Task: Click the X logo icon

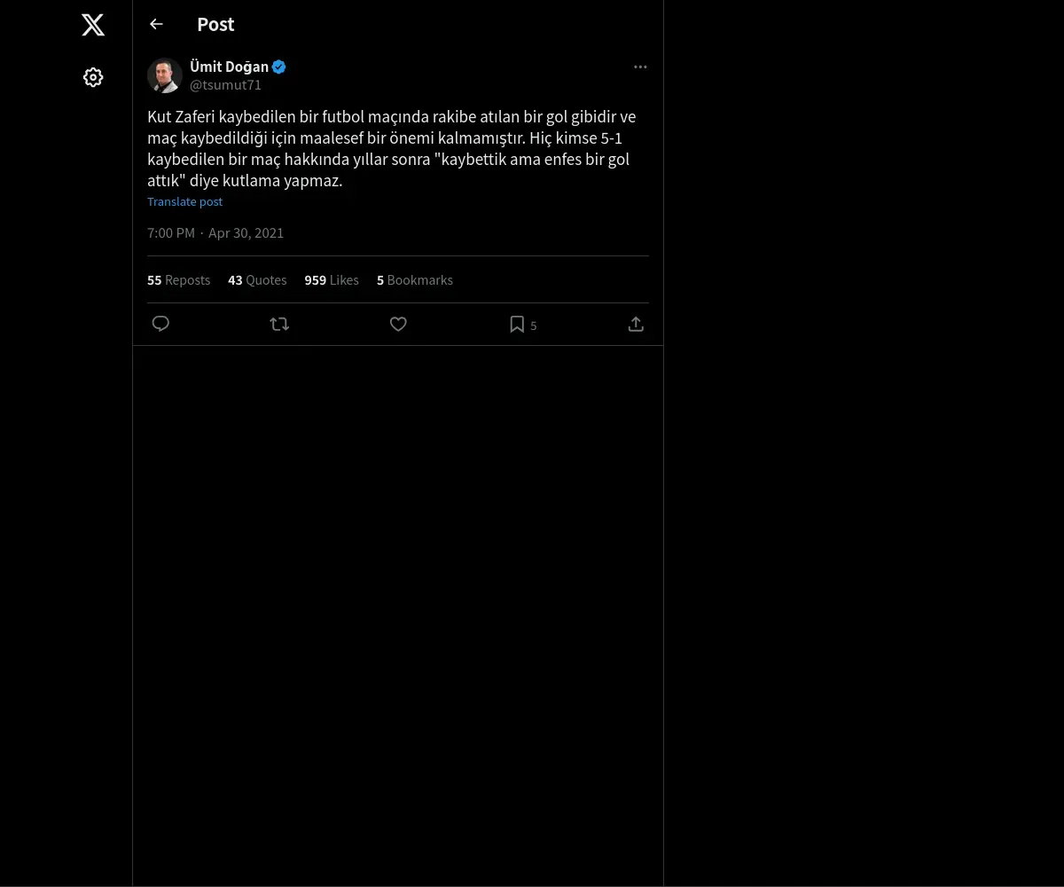Action: coord(93,25)
